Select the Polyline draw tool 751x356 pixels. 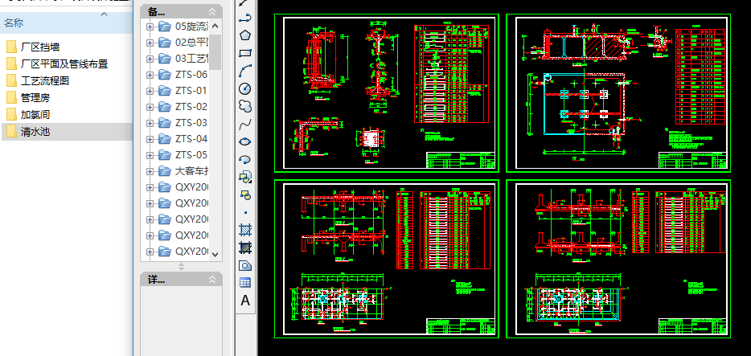tap(245, 18)
